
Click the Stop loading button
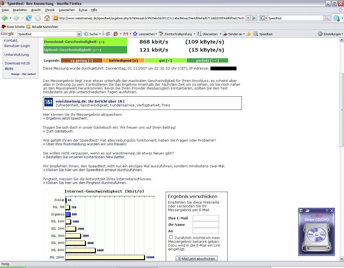[38, 18]
